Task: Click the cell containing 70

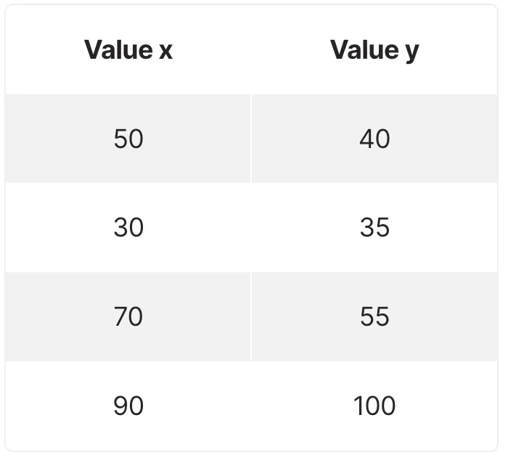Action: [128, 317]
